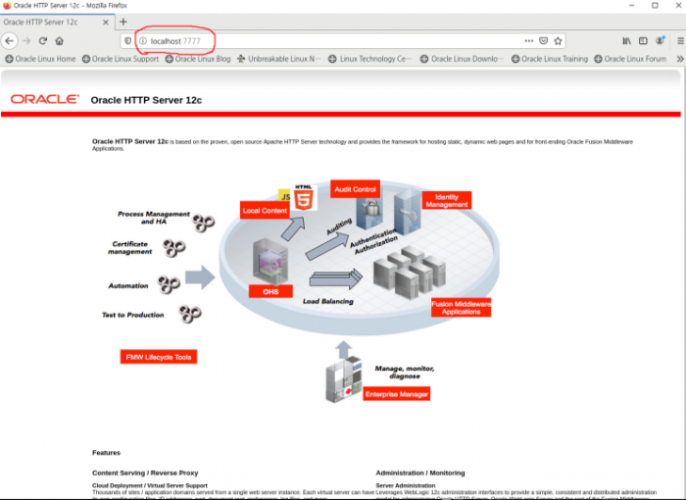Open the Oracle Linux Training bookmark
686x500 pixels.
pyautogui.click(x=550, y=59)
